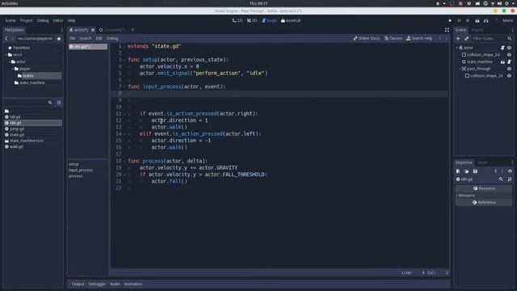
Task: Toggle visibility of actor node
Action: click(509, 48)
